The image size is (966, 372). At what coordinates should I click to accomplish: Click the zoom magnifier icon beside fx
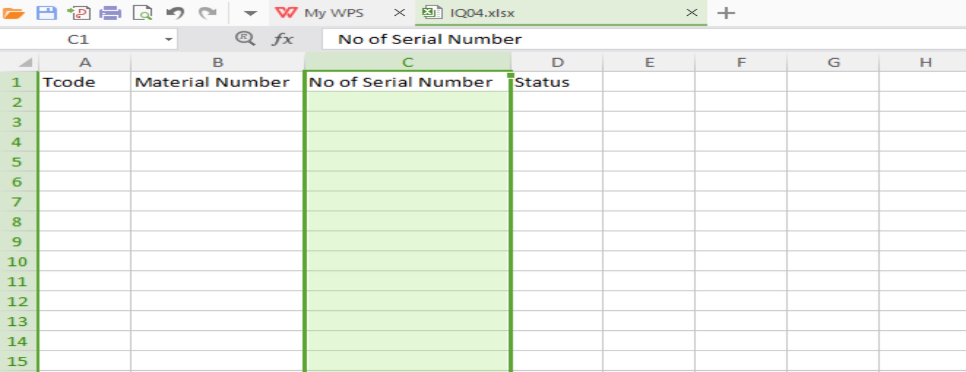[x=245, y=39]
